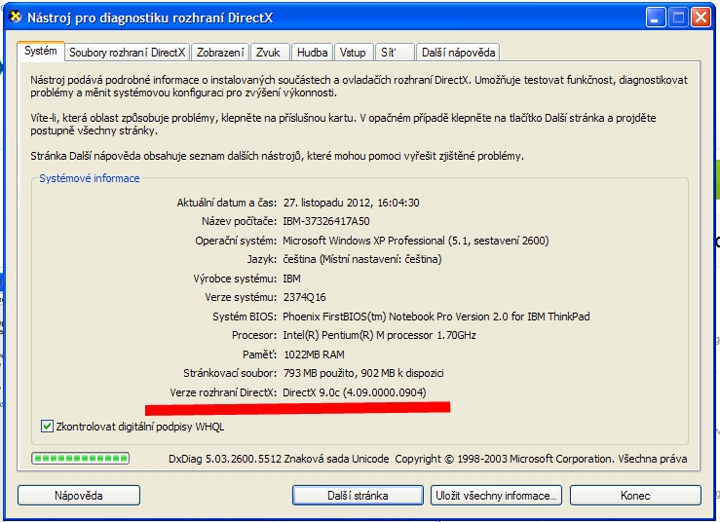Click the 'Verze rozhraní DirectX:' label

coord(223,392)
